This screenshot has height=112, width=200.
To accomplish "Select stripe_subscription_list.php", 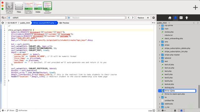I will tap(176, 52).
